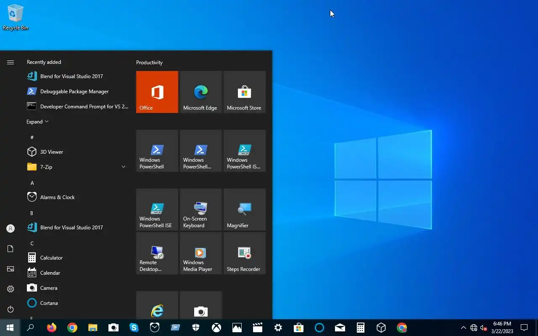This screenshot has height=336, width=538.
Task: Click the A letter heading
Action: pos(32,183)
